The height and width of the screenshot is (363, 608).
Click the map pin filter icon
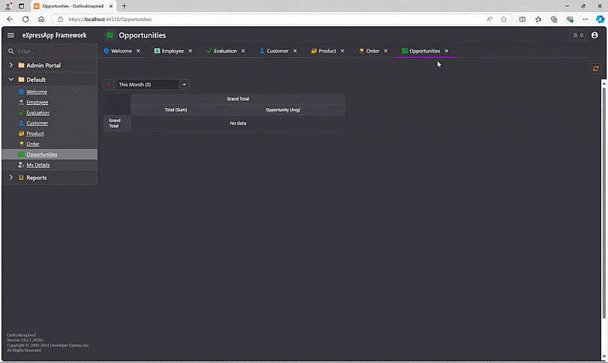[109, 85]
